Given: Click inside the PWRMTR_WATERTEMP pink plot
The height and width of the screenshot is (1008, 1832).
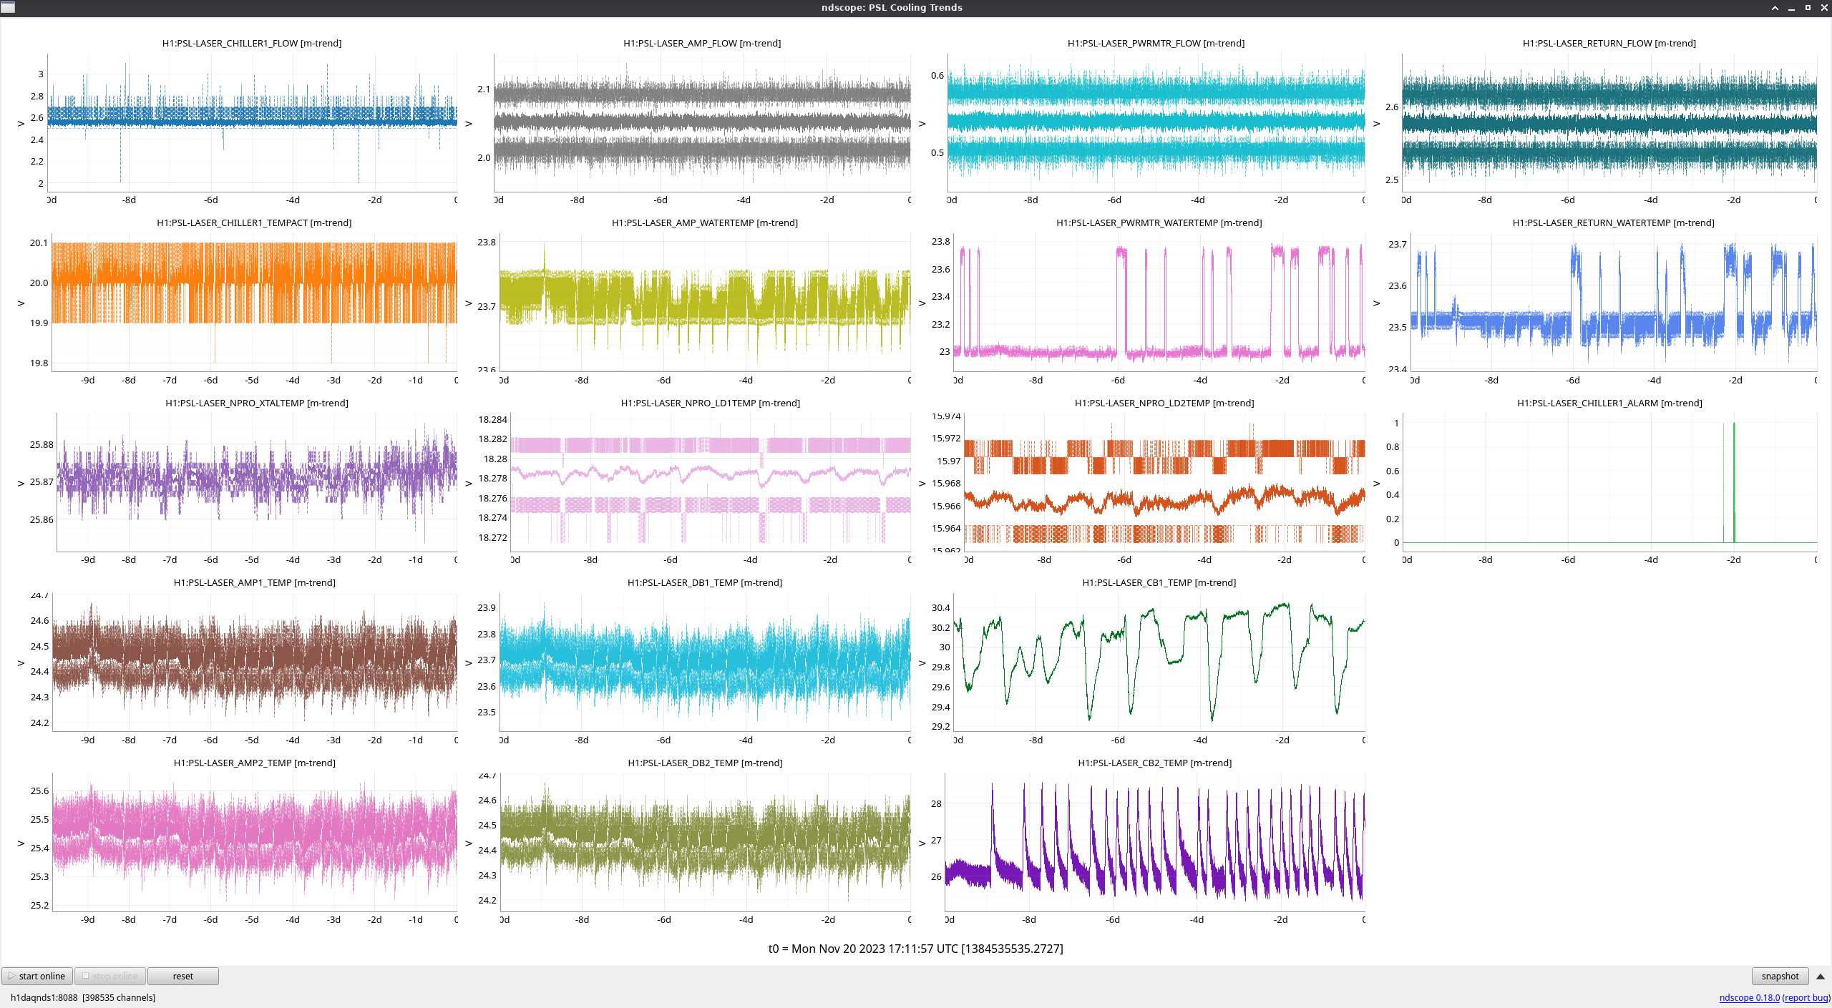Looking at the screenshot, I should (1159, 300).
